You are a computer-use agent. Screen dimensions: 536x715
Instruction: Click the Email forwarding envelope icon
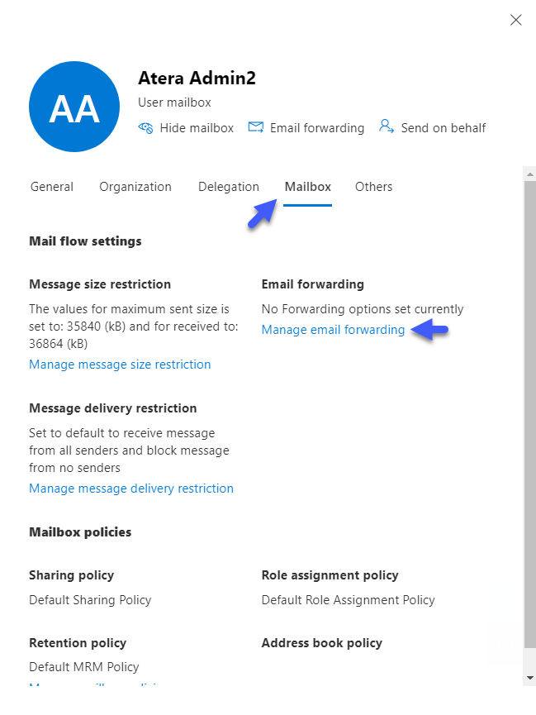[256, 127]
